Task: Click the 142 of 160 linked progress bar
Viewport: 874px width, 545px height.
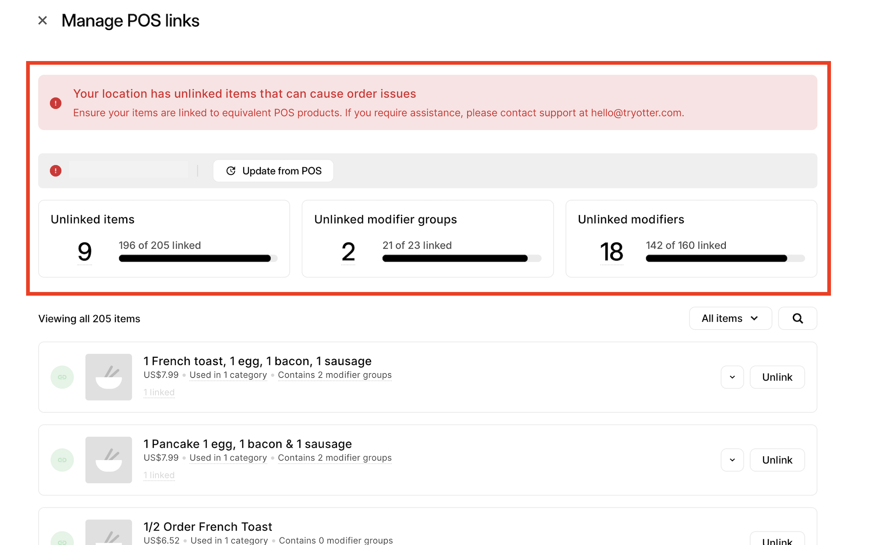Action: [x=725, y=258]
